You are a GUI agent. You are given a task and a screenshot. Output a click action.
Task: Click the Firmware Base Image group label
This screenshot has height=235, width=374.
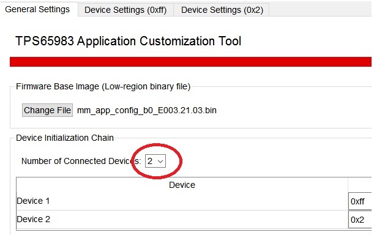103,86
